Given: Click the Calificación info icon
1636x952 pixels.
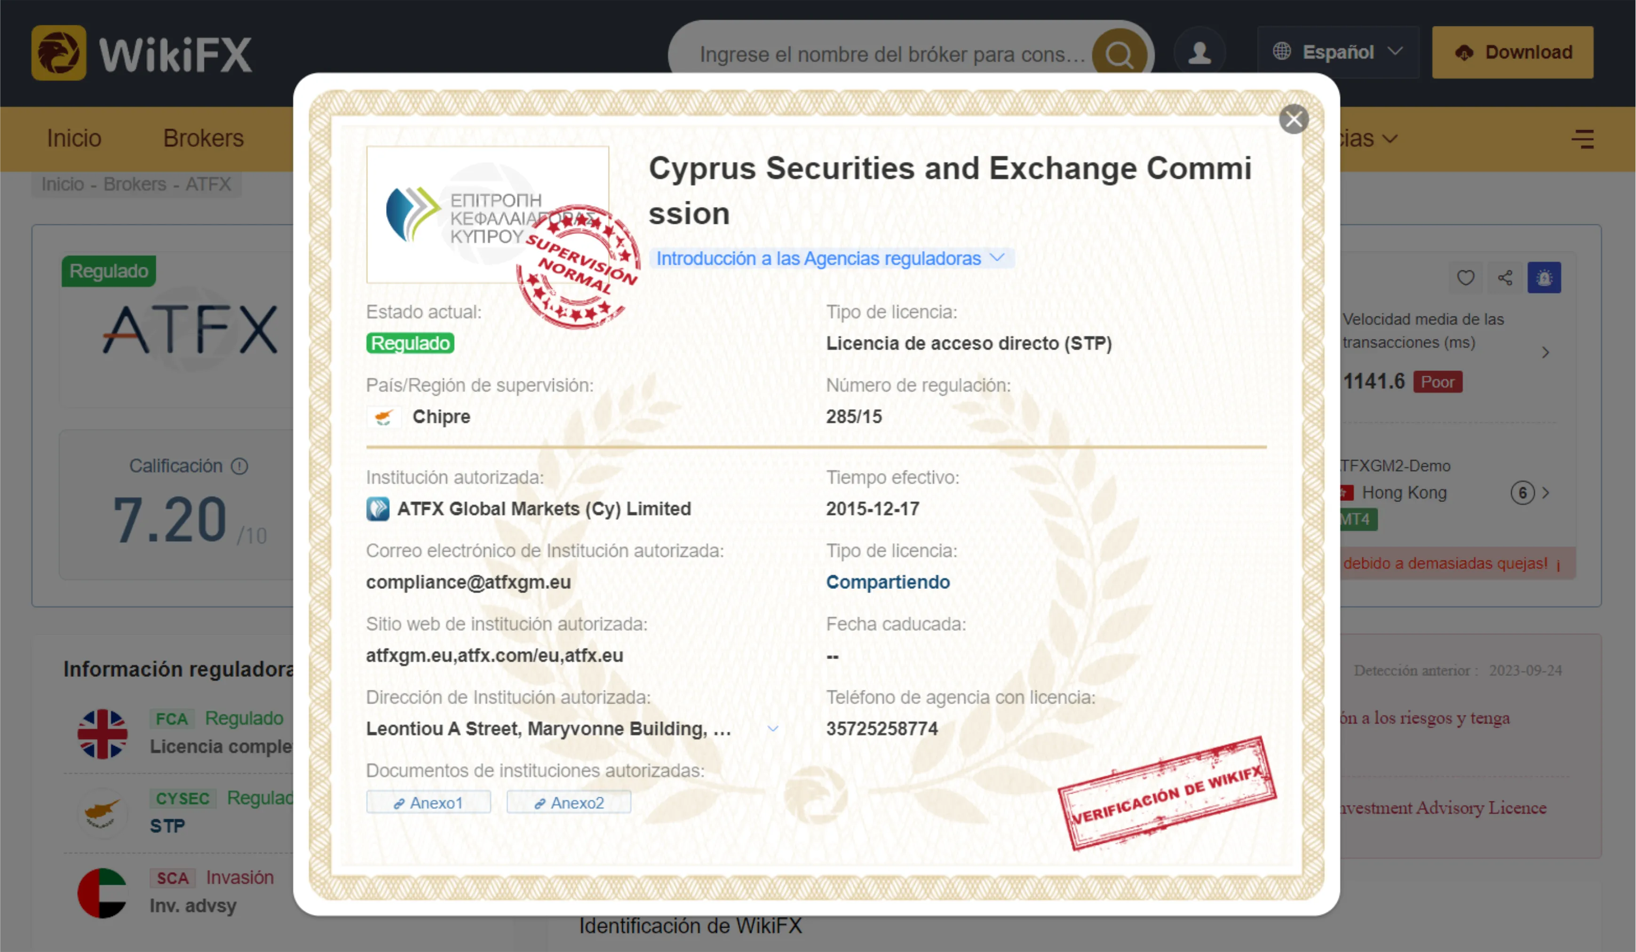Looking at the screenshot, I should coord(239,466).
